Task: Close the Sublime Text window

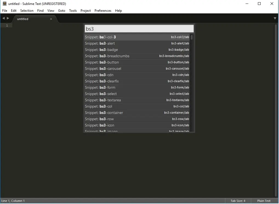Action: point(272,4)
